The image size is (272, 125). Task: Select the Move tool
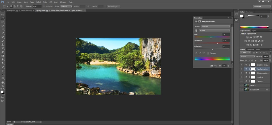tap(3, 15)
